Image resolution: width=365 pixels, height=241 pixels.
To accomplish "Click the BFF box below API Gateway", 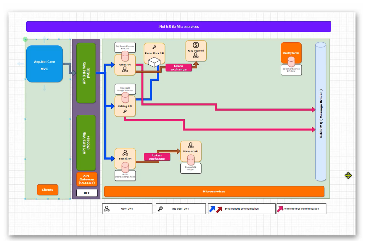I will click(87, 193).
